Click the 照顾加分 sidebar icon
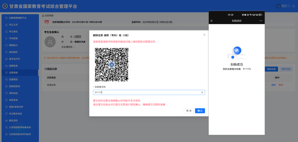The width and height of the screenshot is (298, 142). (x=6, y=45)
